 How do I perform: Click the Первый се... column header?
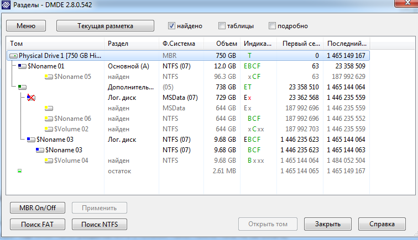(x=300, y=44)
